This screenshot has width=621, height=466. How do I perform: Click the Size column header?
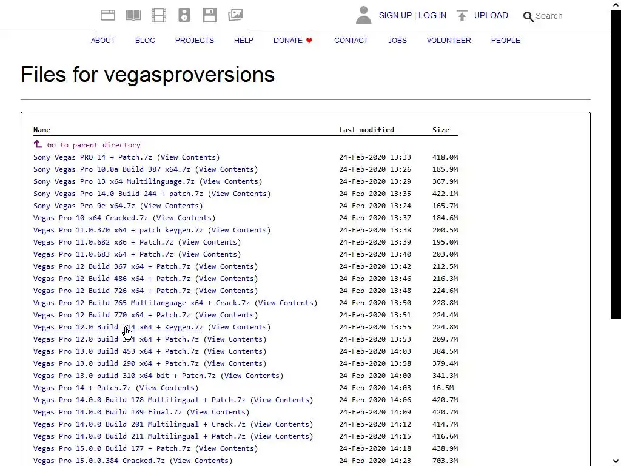(x=441, y=130)
